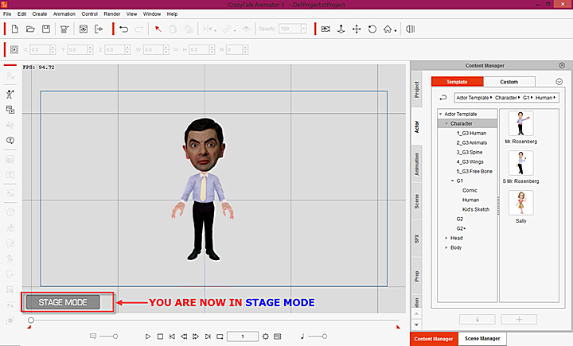Click the Z-depth anchor tool icon
The width and height of the screenshot is (573, 346).
pos(341,29)
